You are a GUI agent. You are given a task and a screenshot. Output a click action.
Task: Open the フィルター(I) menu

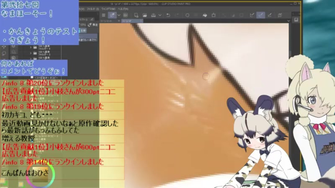(x=92, y=9)
